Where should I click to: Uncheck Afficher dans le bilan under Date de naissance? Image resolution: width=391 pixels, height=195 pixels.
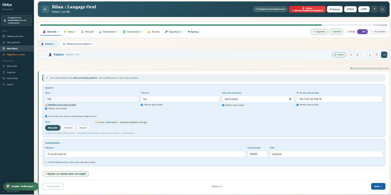click(223, 105)
